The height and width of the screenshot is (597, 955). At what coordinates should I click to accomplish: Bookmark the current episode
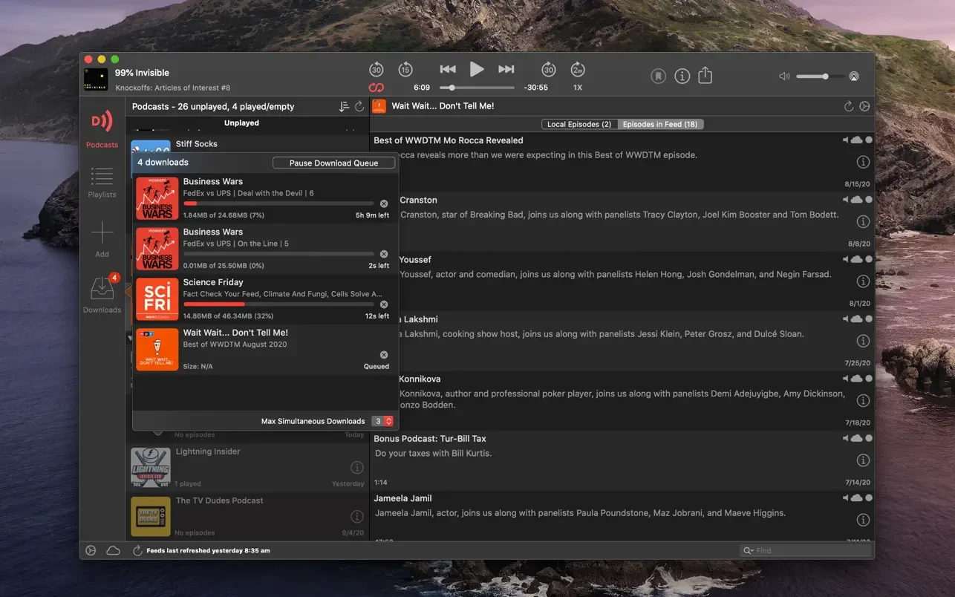tap(658, 76)
